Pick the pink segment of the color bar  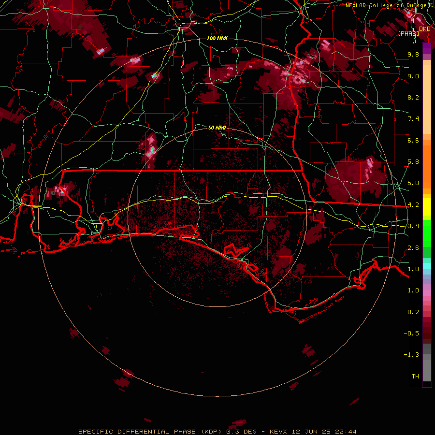tap(427, 293)
